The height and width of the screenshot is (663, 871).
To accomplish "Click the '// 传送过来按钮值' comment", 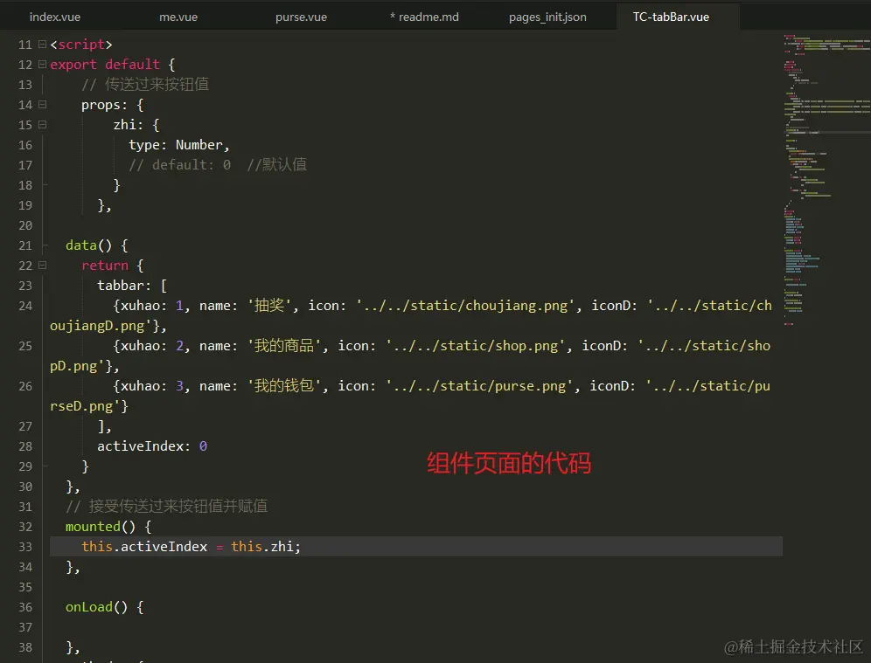I will coord(145,85).
